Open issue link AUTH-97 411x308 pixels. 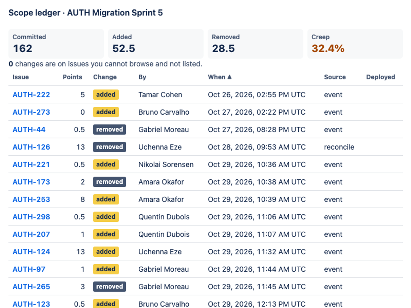[29, 269]
